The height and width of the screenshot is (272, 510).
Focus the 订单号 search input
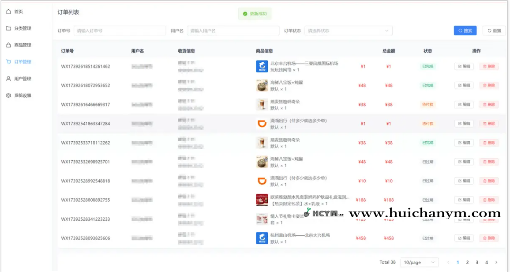(x=120, y=30)
